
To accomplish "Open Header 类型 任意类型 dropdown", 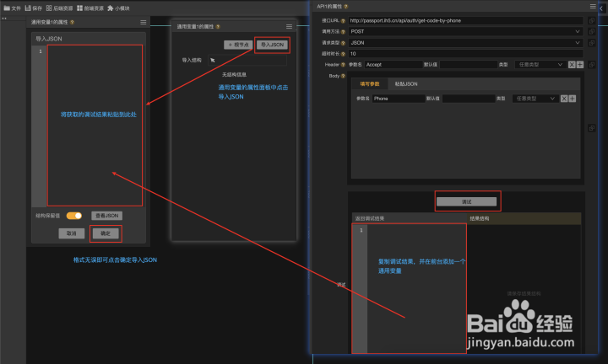I will [540, 65].
